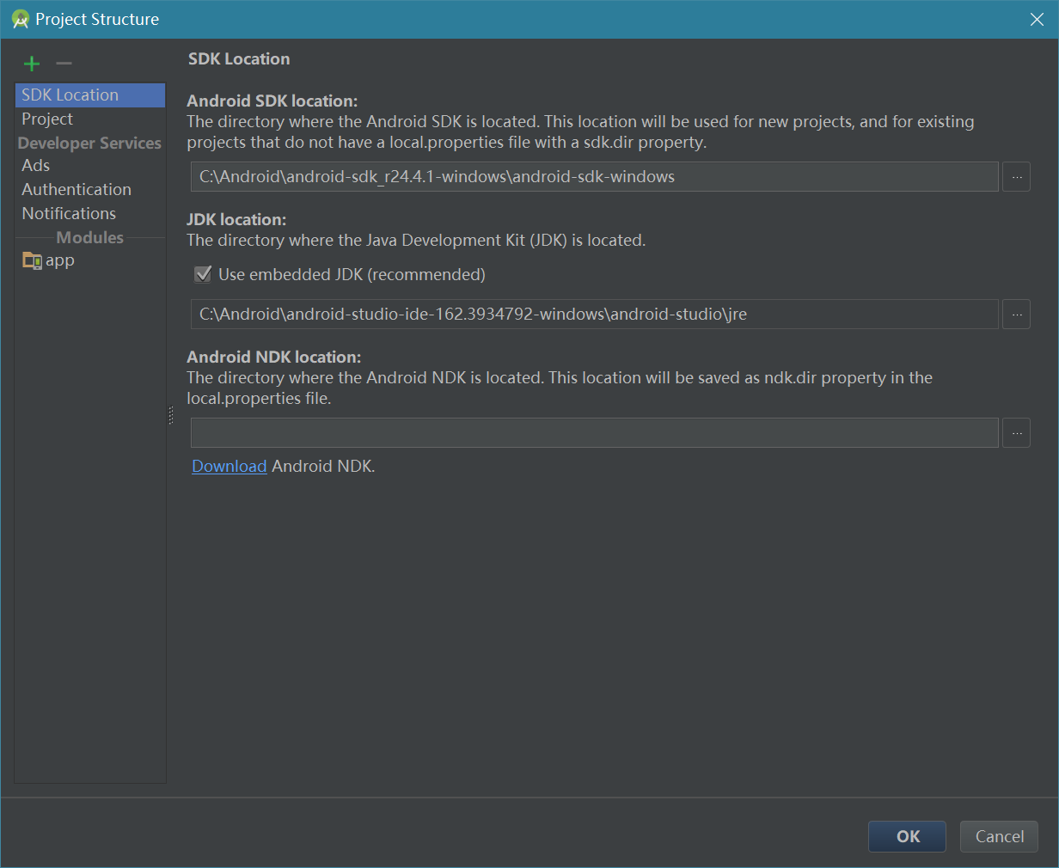
Task: Open Authentication developer service settings
Action: (77, 190)
